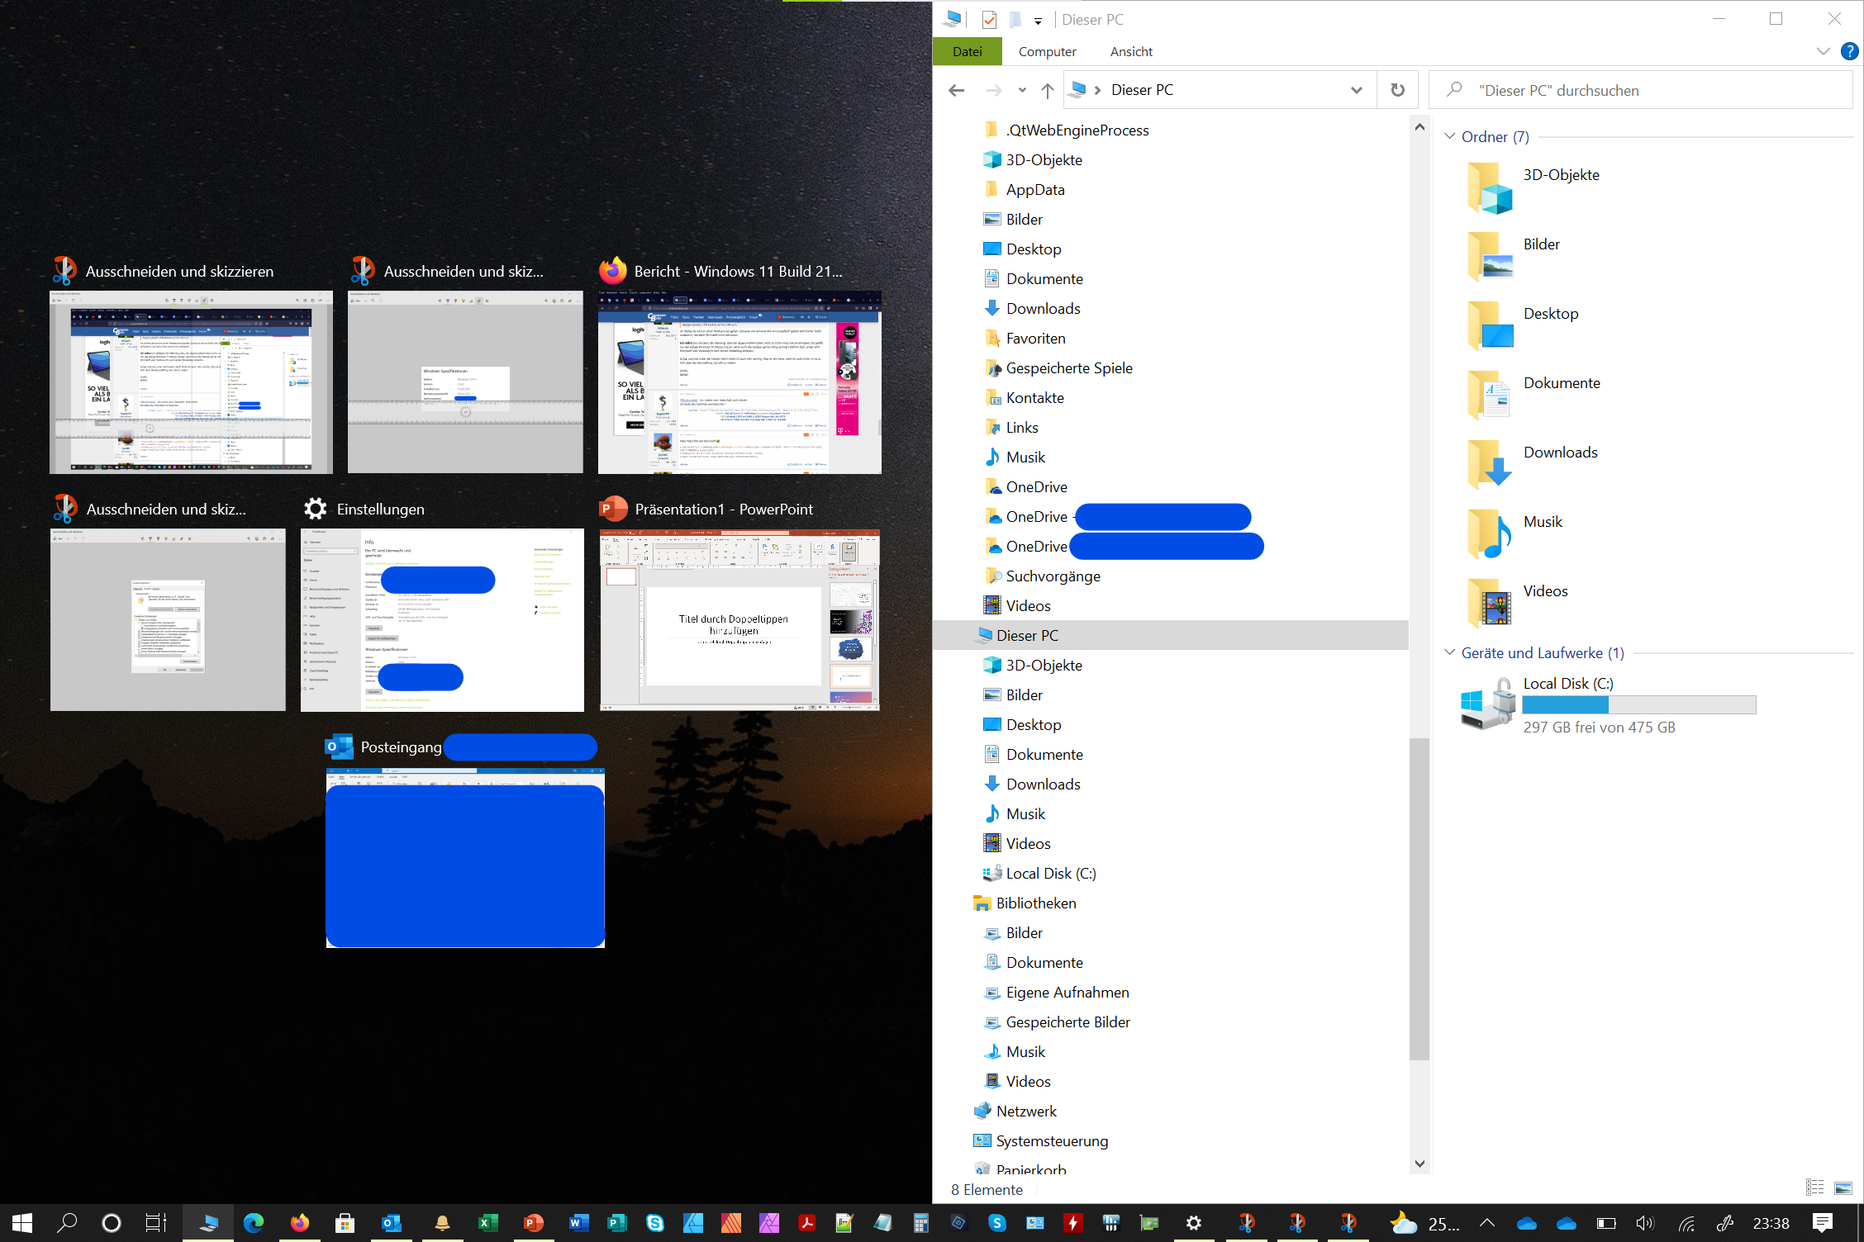Screen dimensions: 1864x1242
Task: Select Systemsteuerung in the navigation tree
Action: [1052, 1140]
